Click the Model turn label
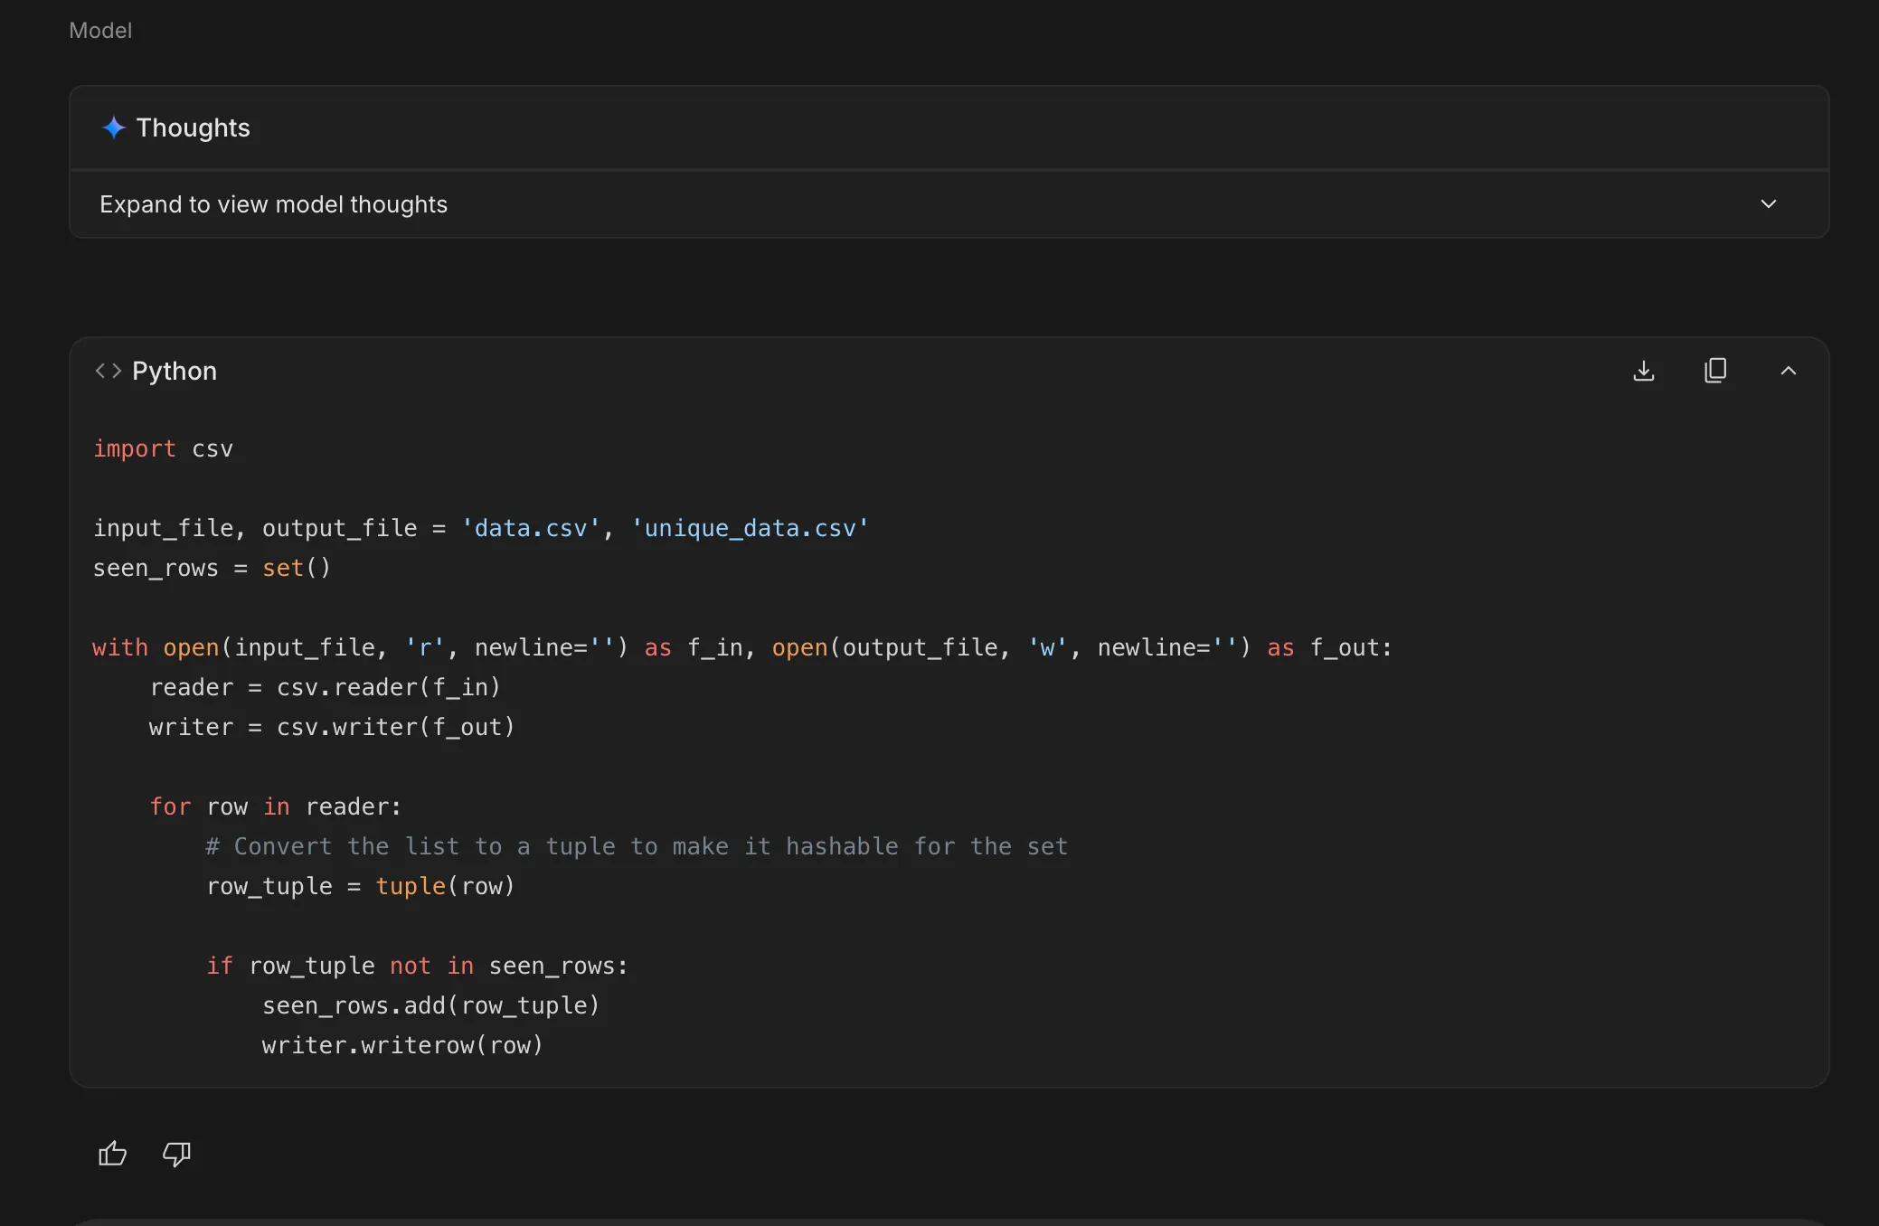The height and width of the screenshot is (1226, 1879). [x=100, y=30]
